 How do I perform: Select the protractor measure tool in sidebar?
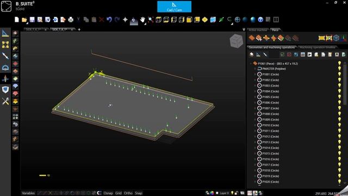click(5, 68)
